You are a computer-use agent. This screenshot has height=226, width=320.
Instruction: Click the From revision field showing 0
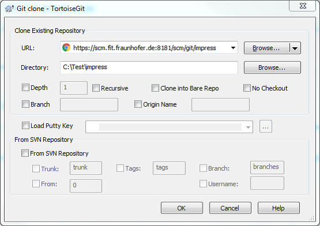click(x=86, y=186)
